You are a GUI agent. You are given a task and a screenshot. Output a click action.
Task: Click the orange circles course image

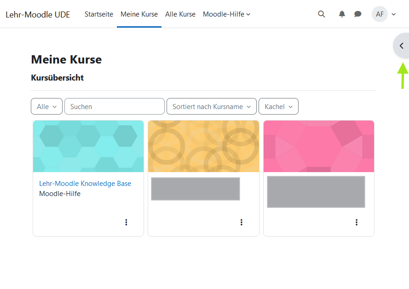point(203,146)
